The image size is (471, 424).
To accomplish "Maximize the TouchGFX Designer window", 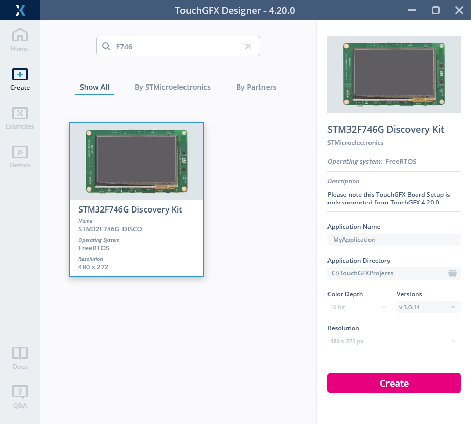I will (436, 10).
